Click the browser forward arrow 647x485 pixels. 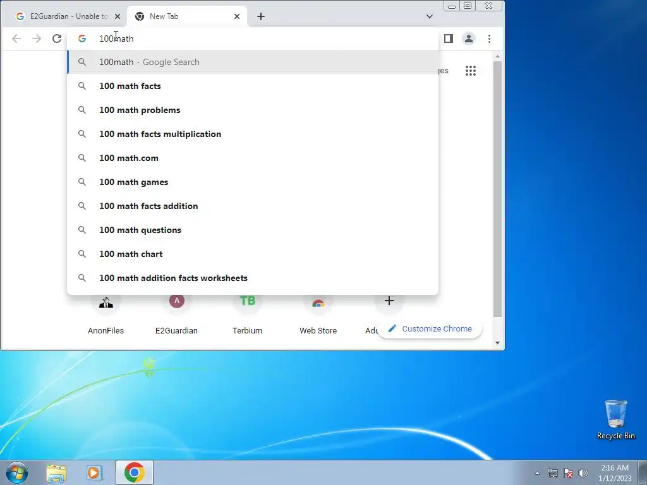click(37, 39)
